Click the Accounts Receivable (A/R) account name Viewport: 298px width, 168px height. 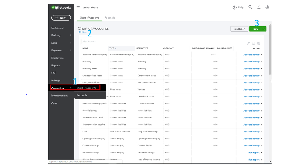[95, 54]
